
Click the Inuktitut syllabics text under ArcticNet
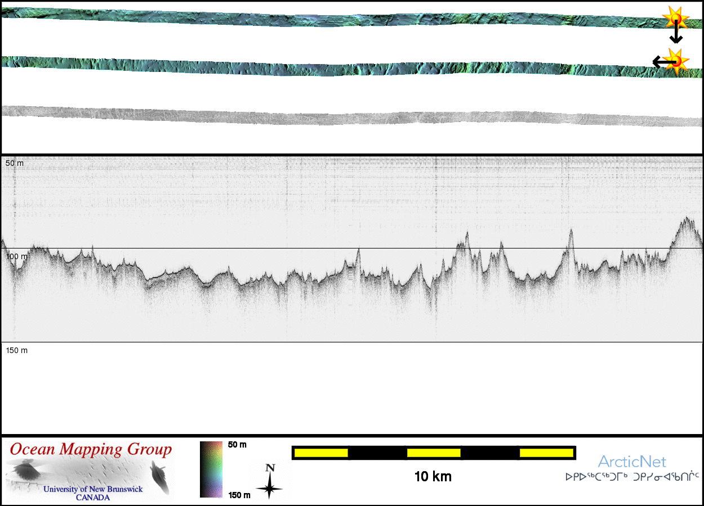pos(632,477)
